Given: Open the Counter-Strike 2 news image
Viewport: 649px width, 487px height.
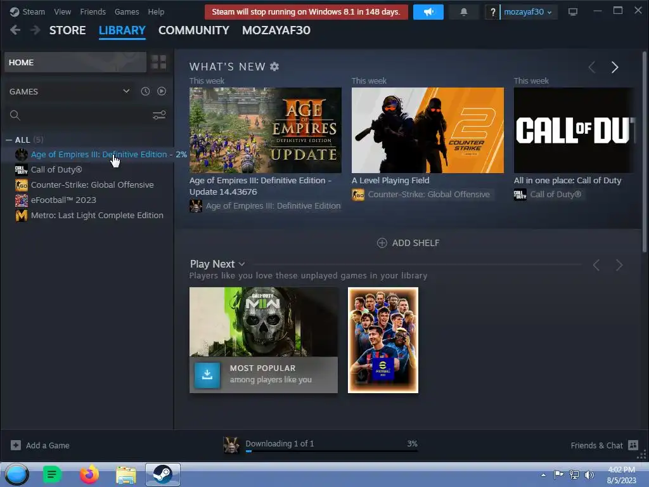Looking at the screenshot, I should coord(428,130).
